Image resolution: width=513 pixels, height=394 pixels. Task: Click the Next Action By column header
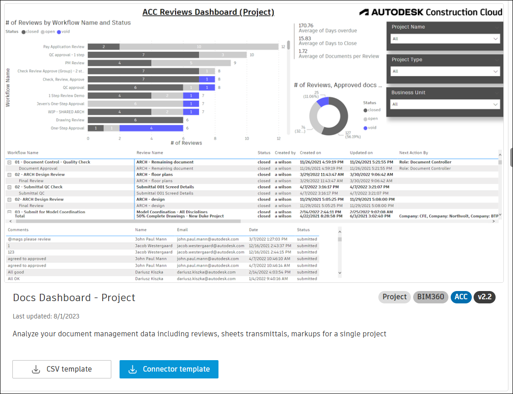tap(413, 153)
